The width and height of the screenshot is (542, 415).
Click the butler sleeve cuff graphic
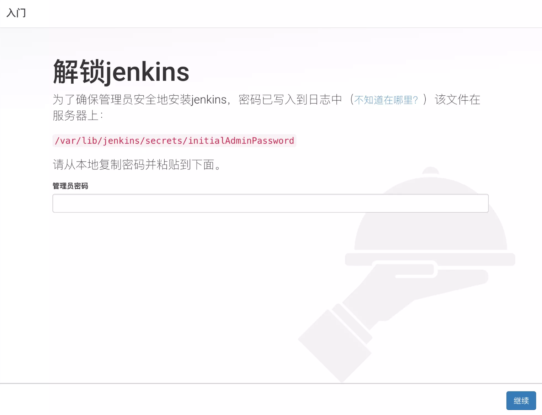(x=334, y=345)
